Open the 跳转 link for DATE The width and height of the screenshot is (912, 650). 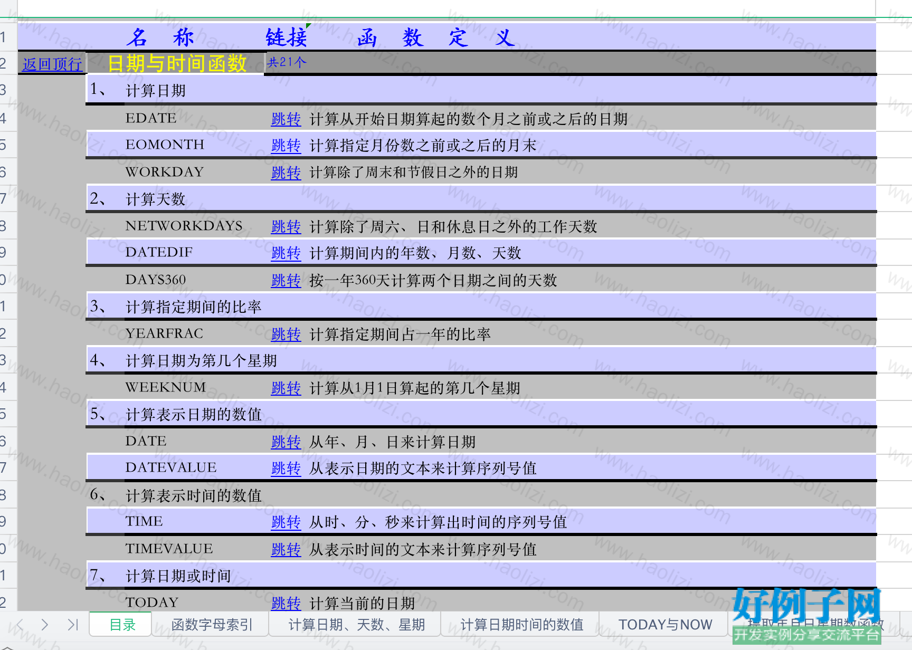tap(286, 442)
